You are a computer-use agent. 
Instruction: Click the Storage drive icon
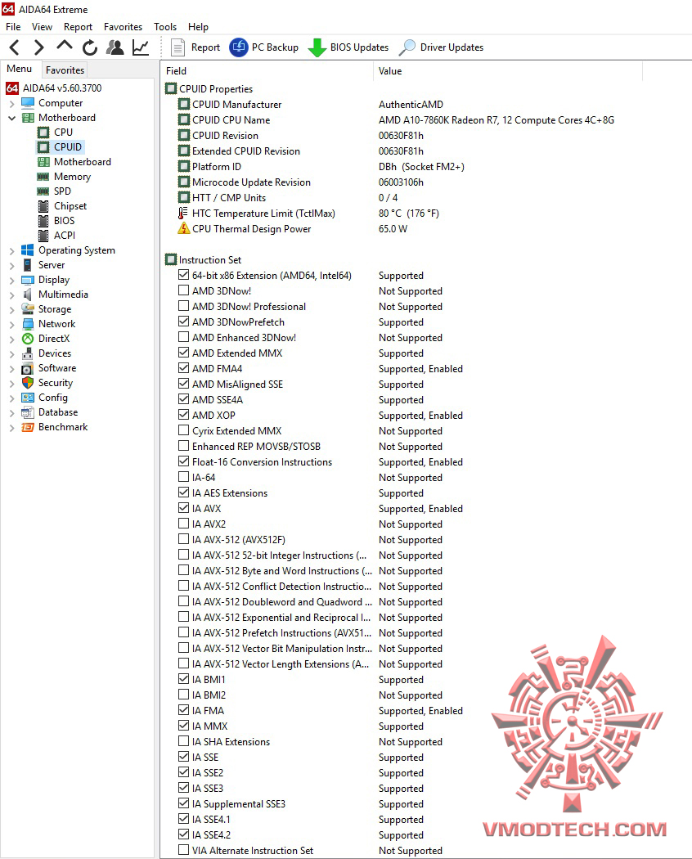27,309
